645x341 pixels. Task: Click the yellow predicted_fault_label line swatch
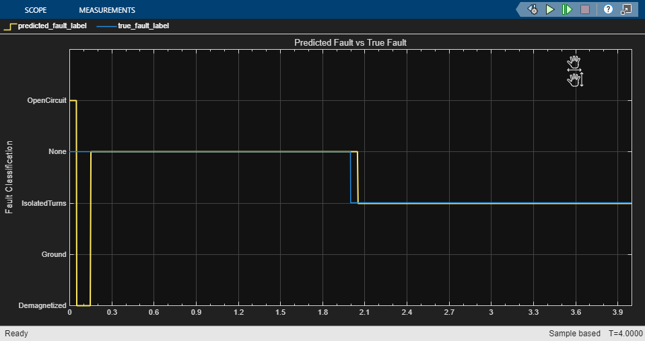[9, 26]
